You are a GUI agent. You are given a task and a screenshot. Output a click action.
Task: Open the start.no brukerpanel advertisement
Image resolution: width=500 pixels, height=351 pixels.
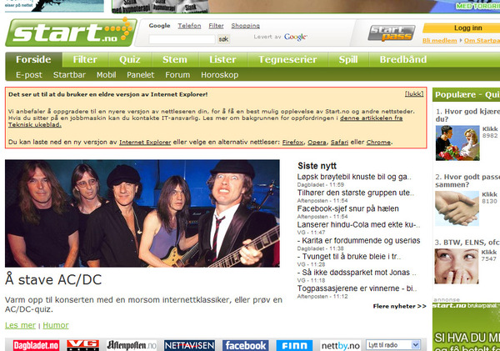pos(466,327)
